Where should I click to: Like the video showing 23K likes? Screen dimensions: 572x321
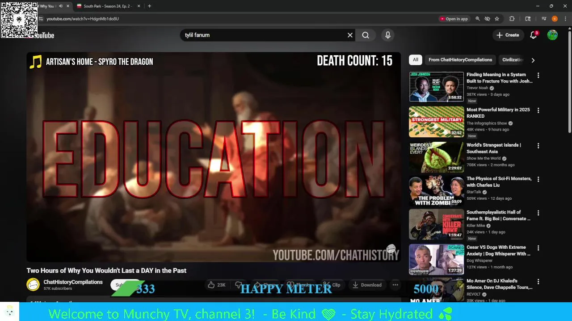[217, 285]
